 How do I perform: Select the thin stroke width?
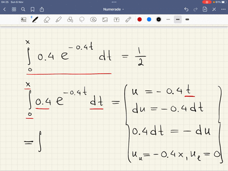(168, 19)
